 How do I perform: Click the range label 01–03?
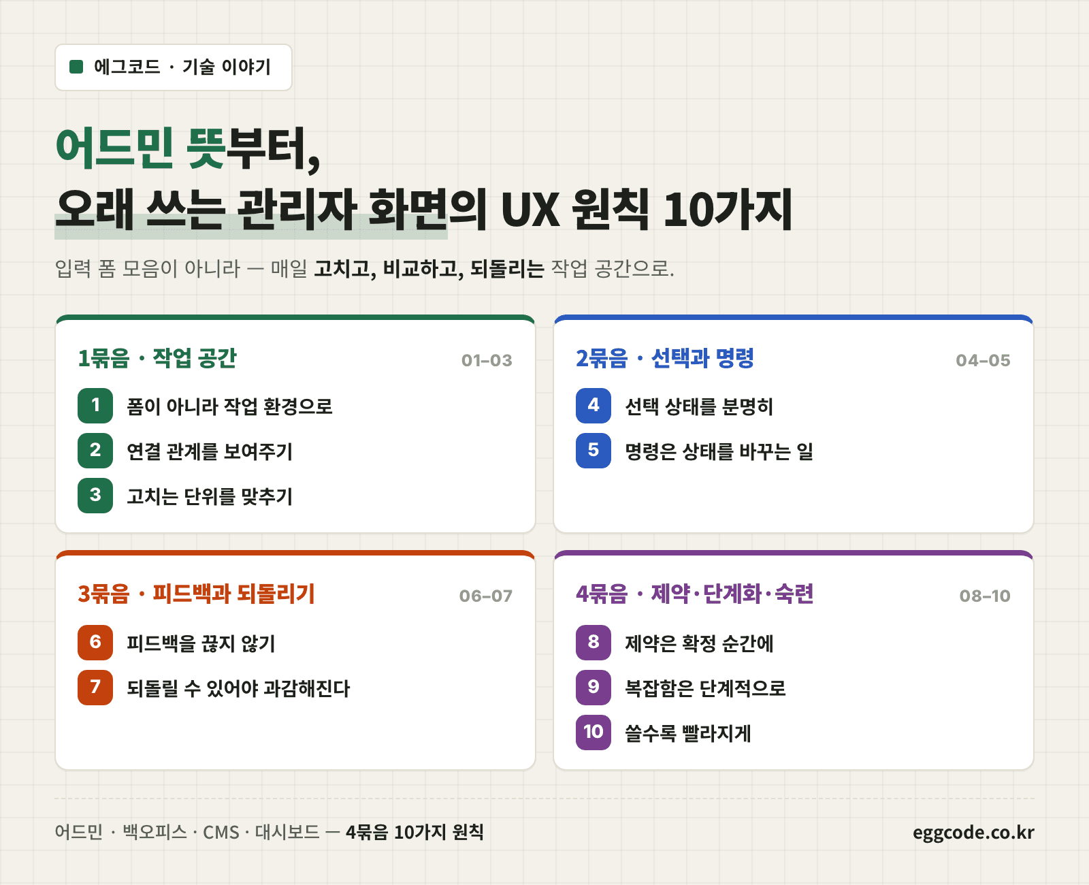point(487,360)
